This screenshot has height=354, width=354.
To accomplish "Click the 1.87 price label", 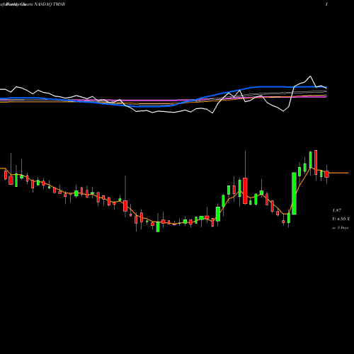I will 337,210.
